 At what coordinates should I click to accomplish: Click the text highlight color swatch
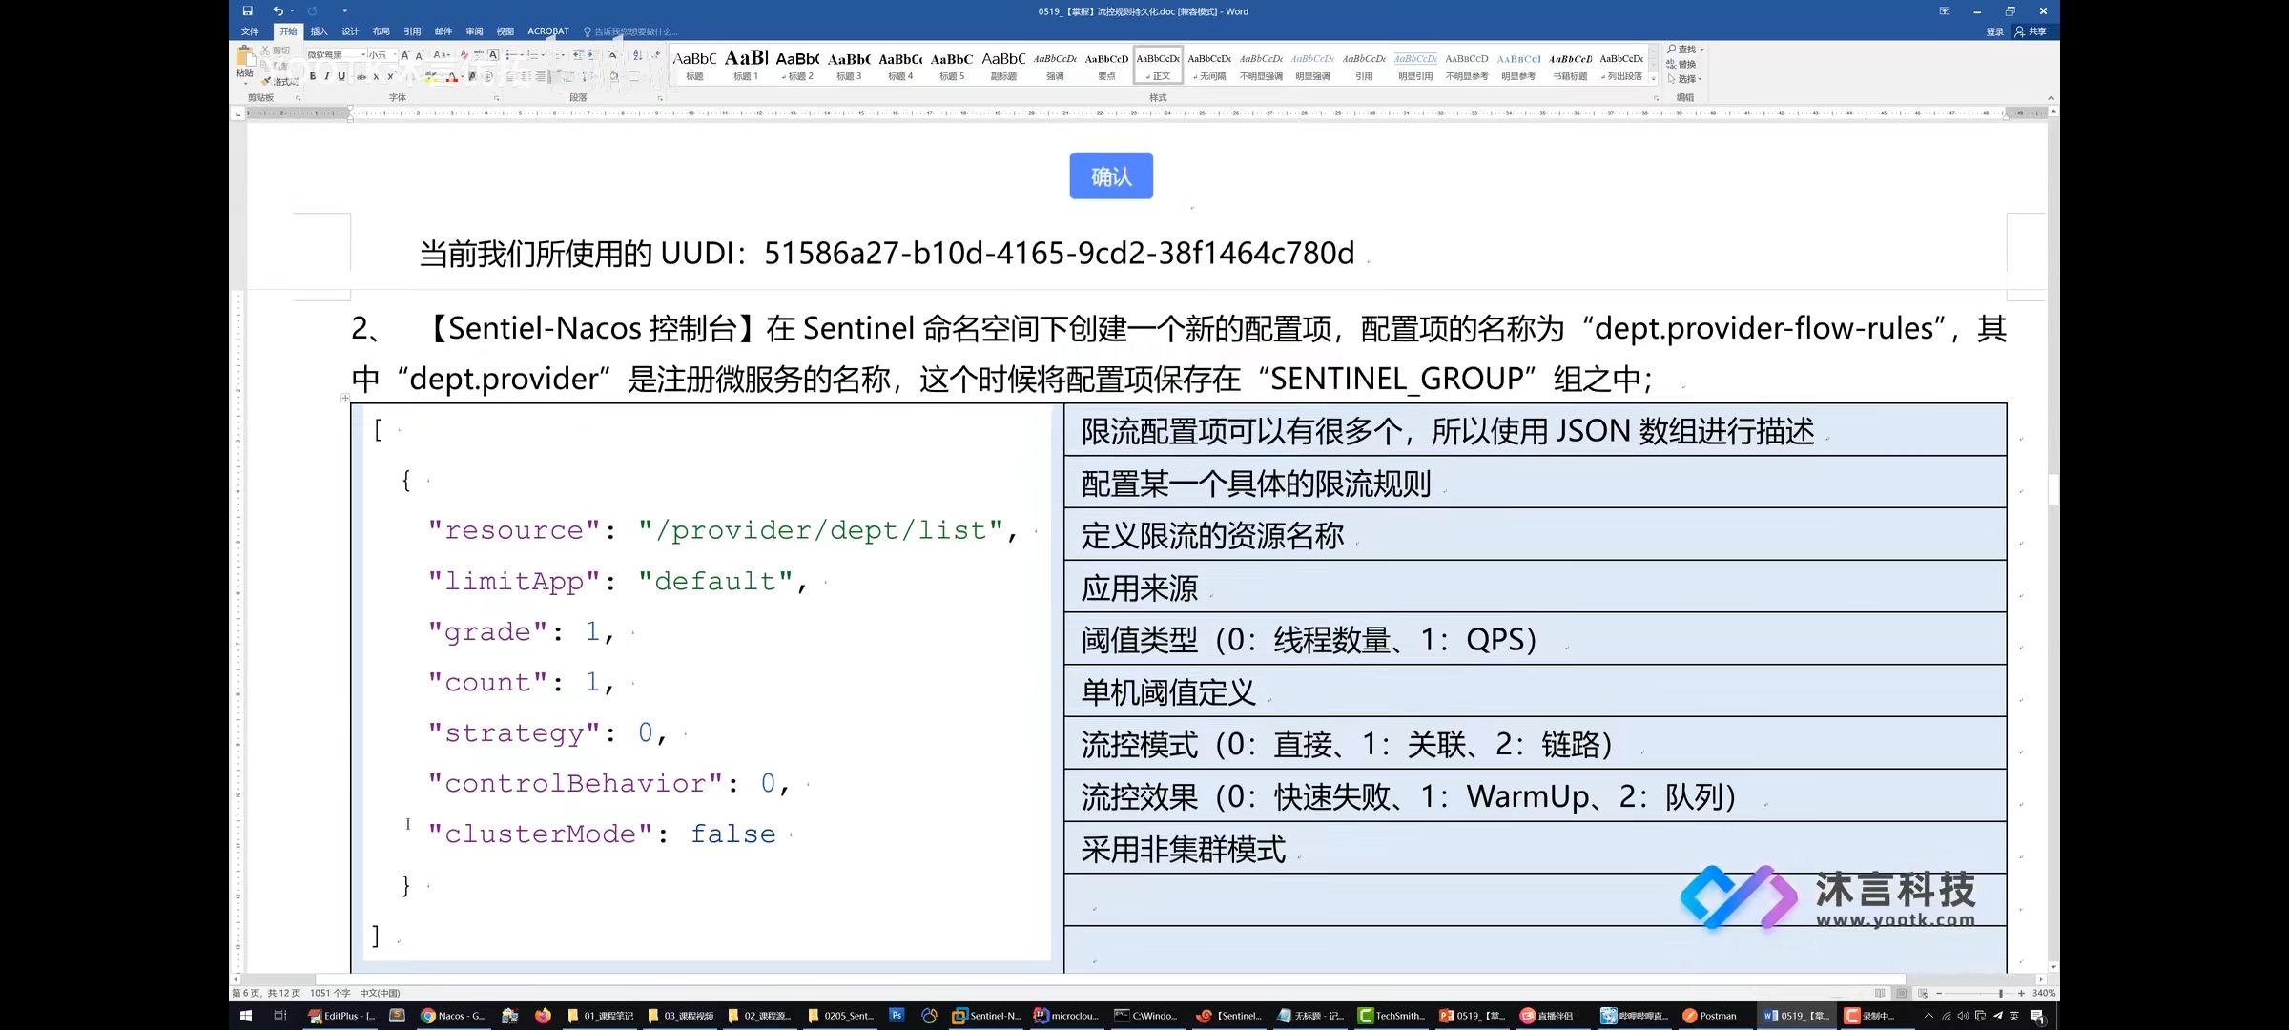(431, 77)
